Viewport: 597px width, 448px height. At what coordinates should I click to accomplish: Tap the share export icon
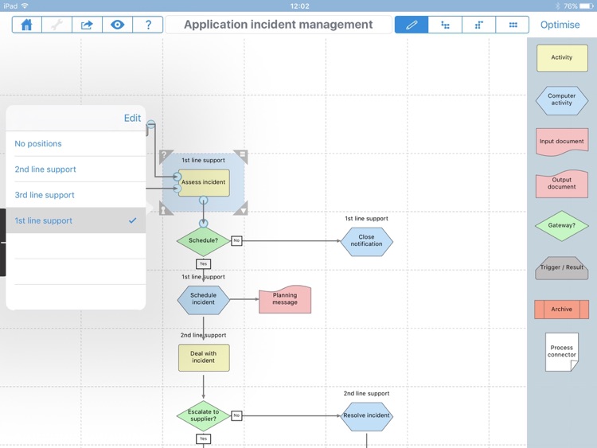click(87, 25)
